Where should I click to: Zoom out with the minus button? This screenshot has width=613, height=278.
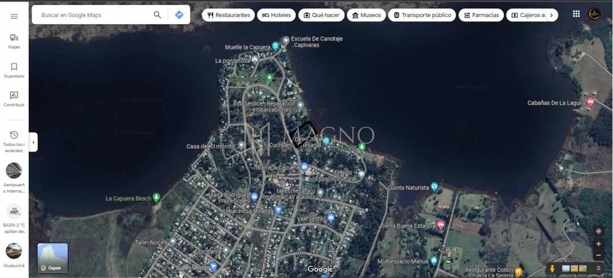[599, 255]
